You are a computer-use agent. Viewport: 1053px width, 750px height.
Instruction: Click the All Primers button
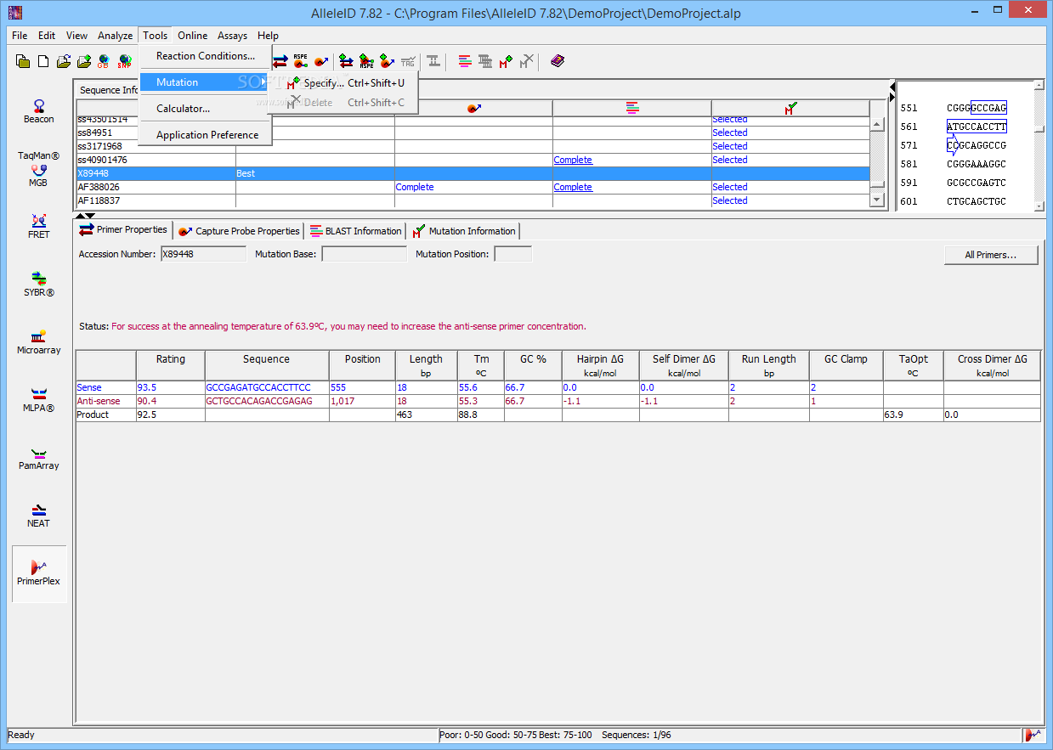pyautogui.click(x=991, y=255)
